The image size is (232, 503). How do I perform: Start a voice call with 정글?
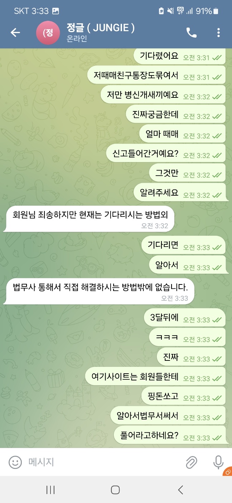(192, 33)
